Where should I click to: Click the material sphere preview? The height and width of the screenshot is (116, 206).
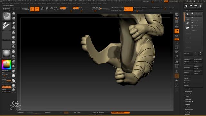pos(6,54)
